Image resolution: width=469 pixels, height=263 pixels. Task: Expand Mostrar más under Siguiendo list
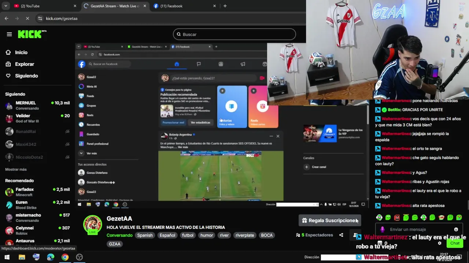click(16, 169)
